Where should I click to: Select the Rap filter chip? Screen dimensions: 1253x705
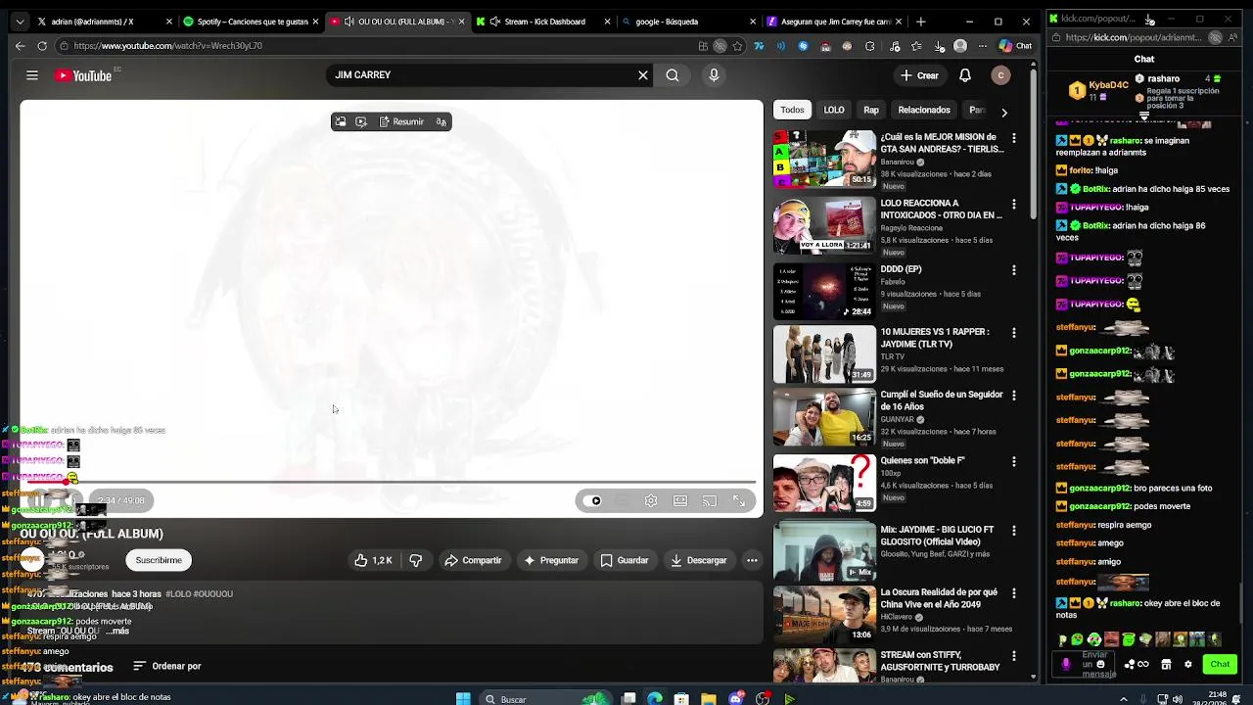(x=871, y=110)
